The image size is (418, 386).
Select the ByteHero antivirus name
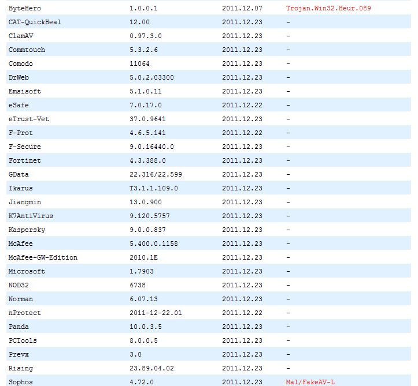(25, 8)
